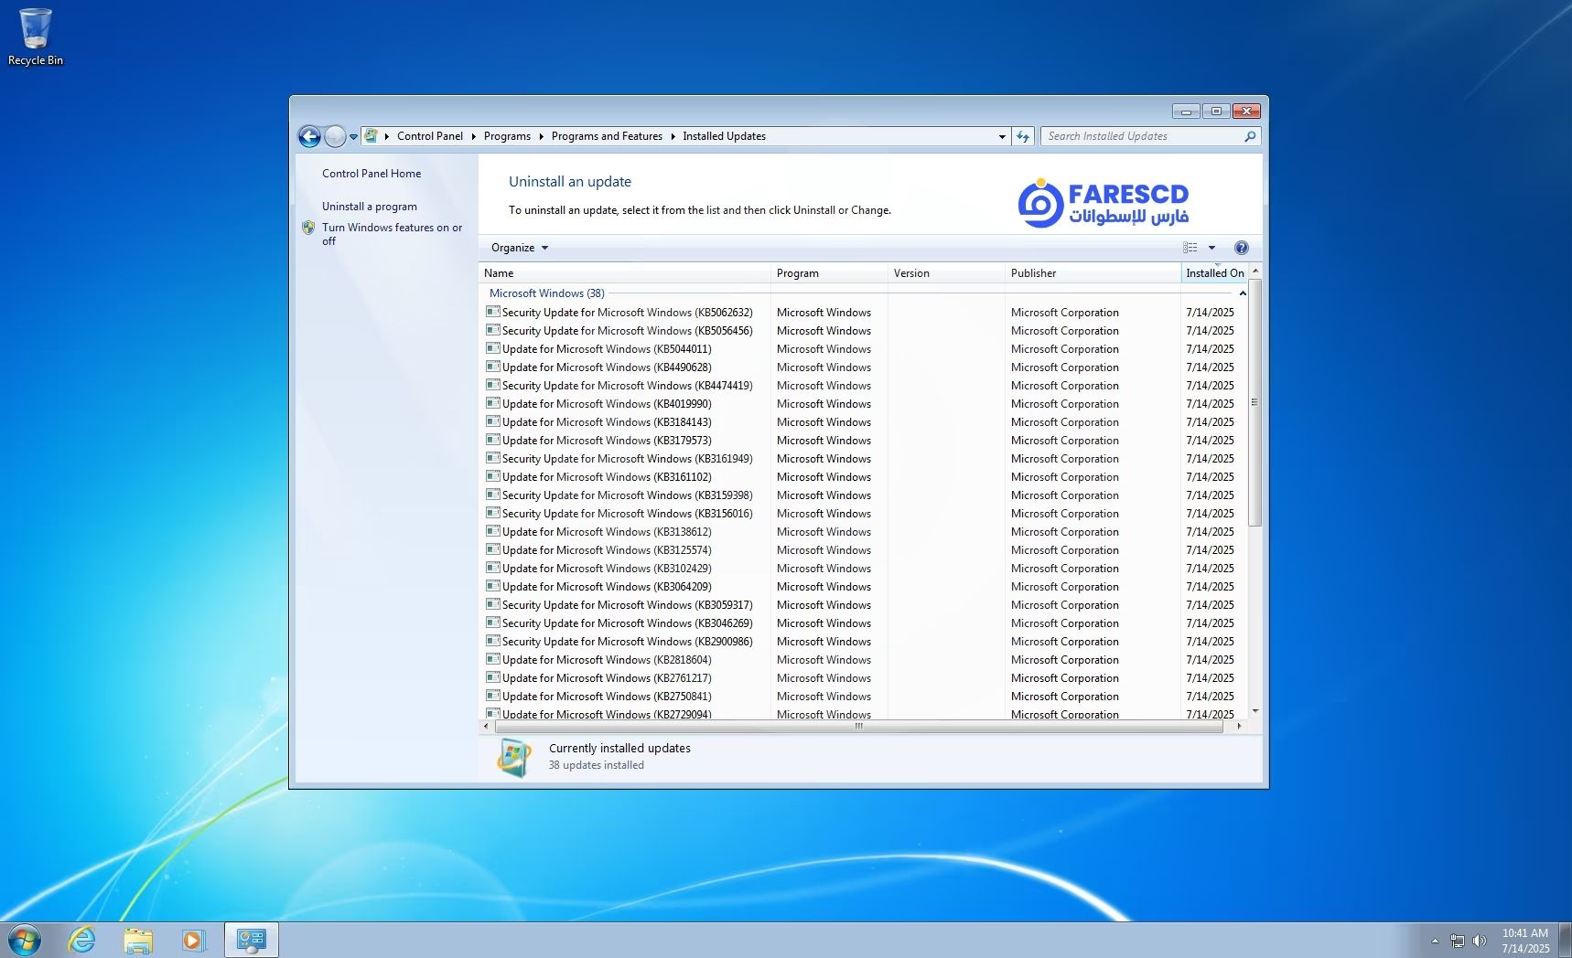
Task: Open the view options dropdown arrow
Action: click(1211, 248)
